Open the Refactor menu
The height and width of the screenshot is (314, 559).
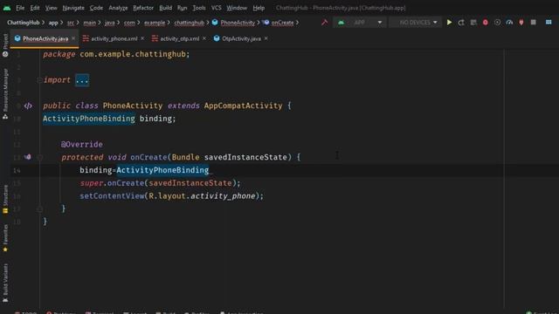143,8
